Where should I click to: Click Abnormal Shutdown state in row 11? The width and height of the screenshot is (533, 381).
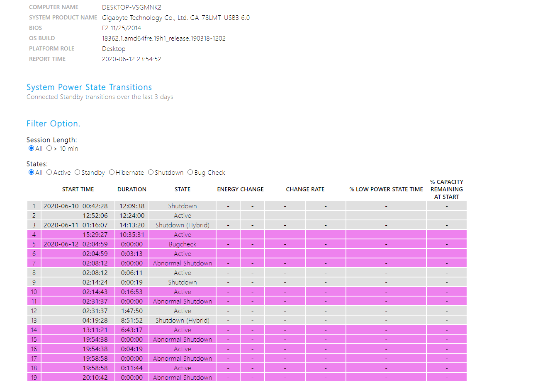pyautogui.click(x=183, y=301)
